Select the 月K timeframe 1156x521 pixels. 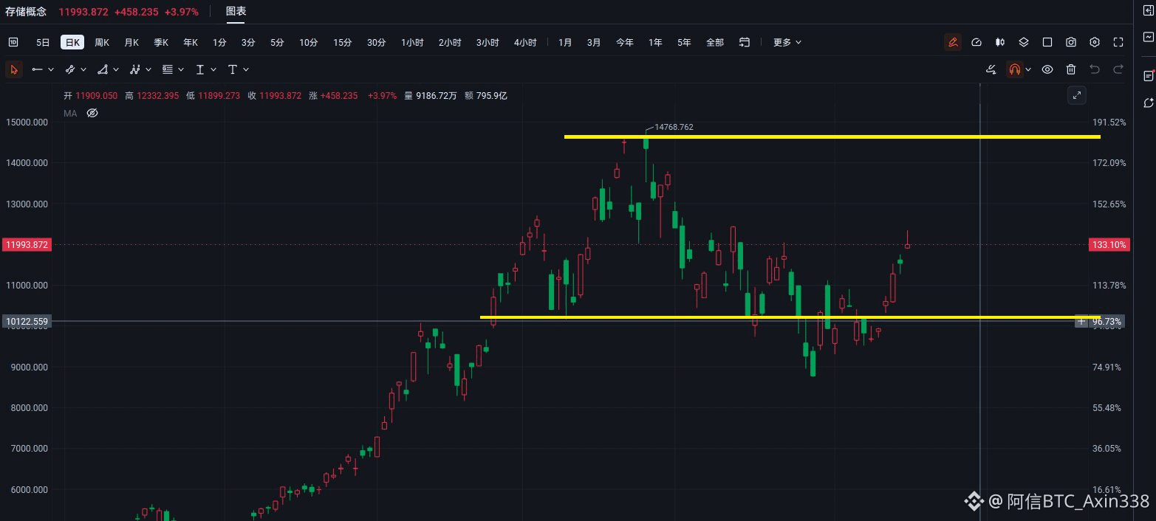coord(131,42)
